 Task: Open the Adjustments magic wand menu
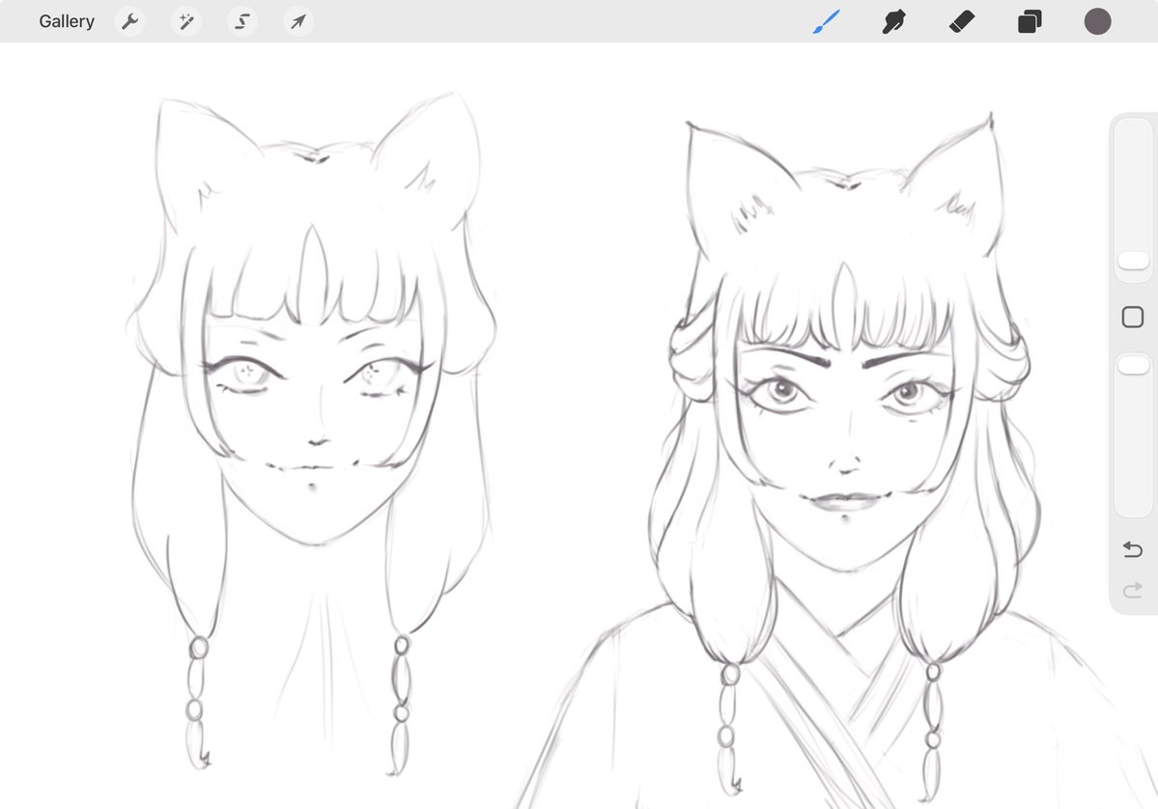[186, 21]
